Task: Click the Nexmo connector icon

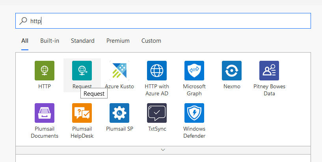Action: point(232,71)
